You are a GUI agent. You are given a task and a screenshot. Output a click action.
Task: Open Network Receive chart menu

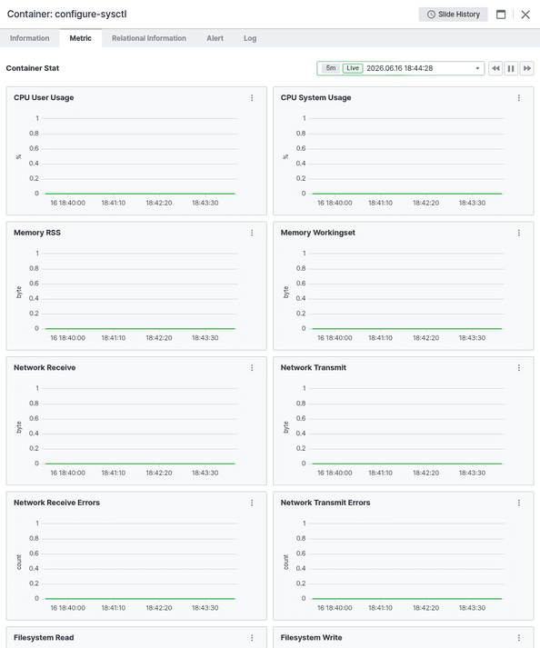(x=252, y=368)
